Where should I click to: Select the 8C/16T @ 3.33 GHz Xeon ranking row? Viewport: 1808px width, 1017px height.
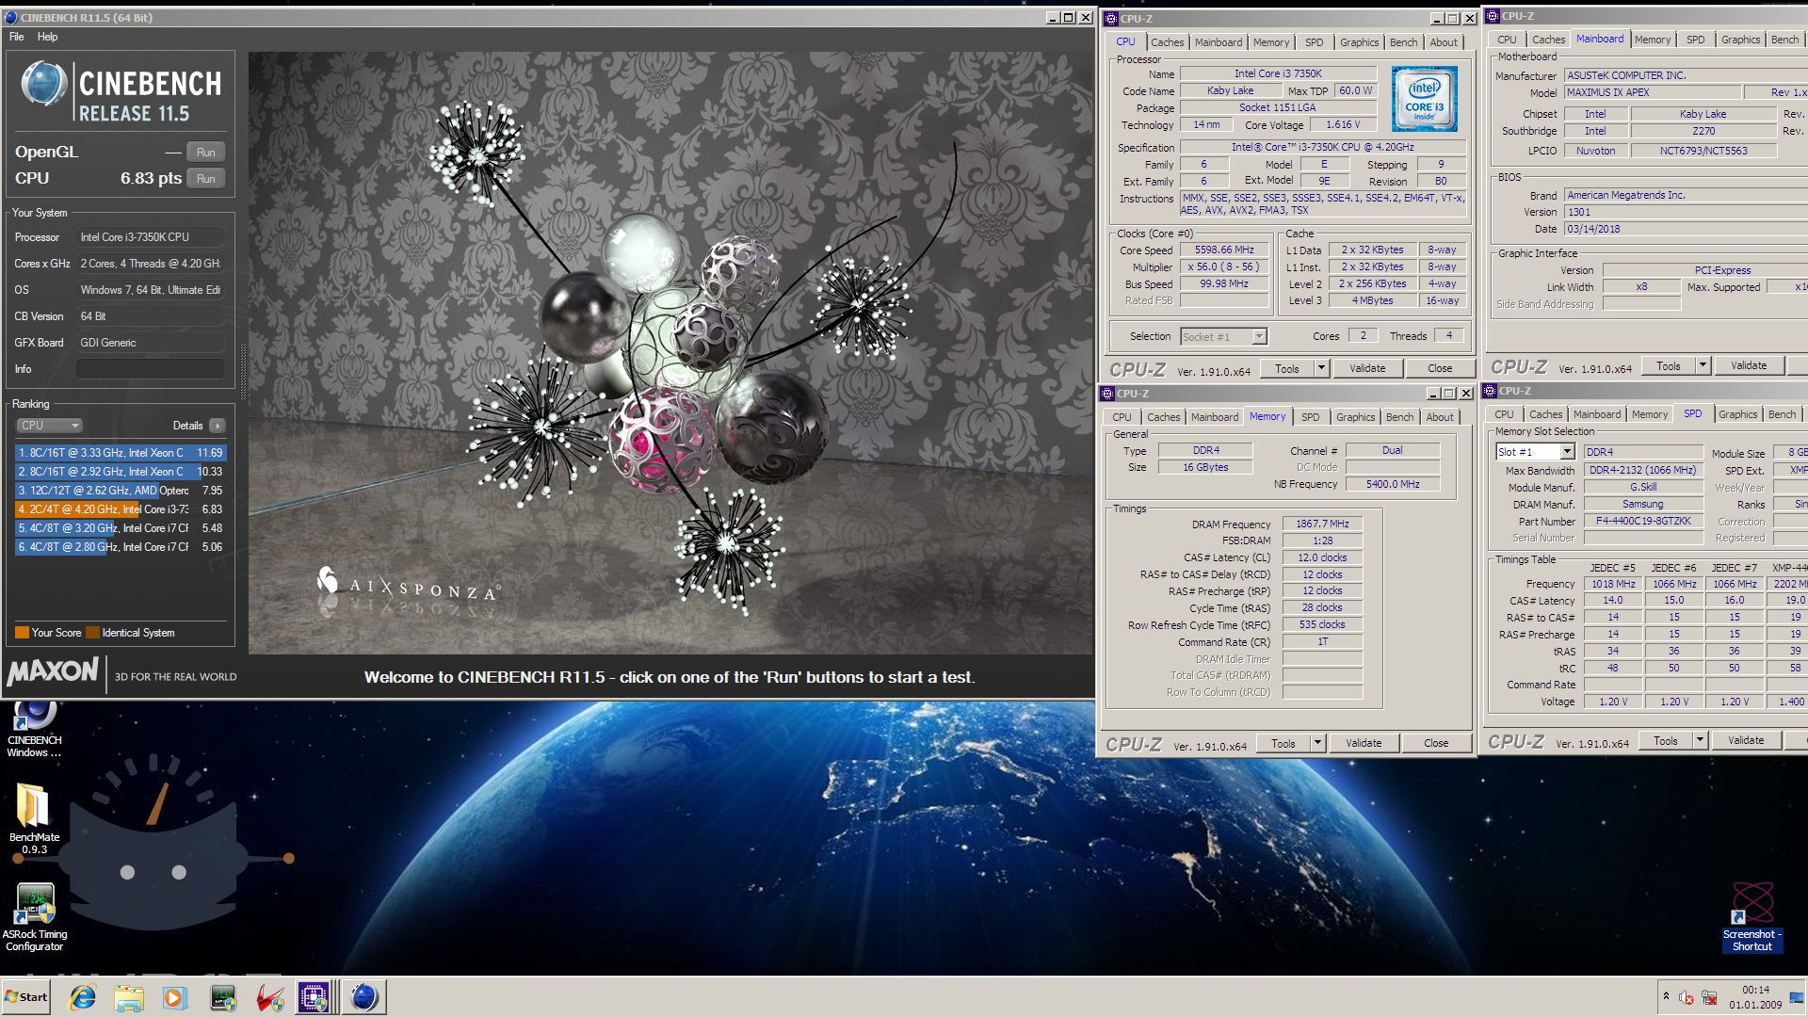(x=121, y=453)
